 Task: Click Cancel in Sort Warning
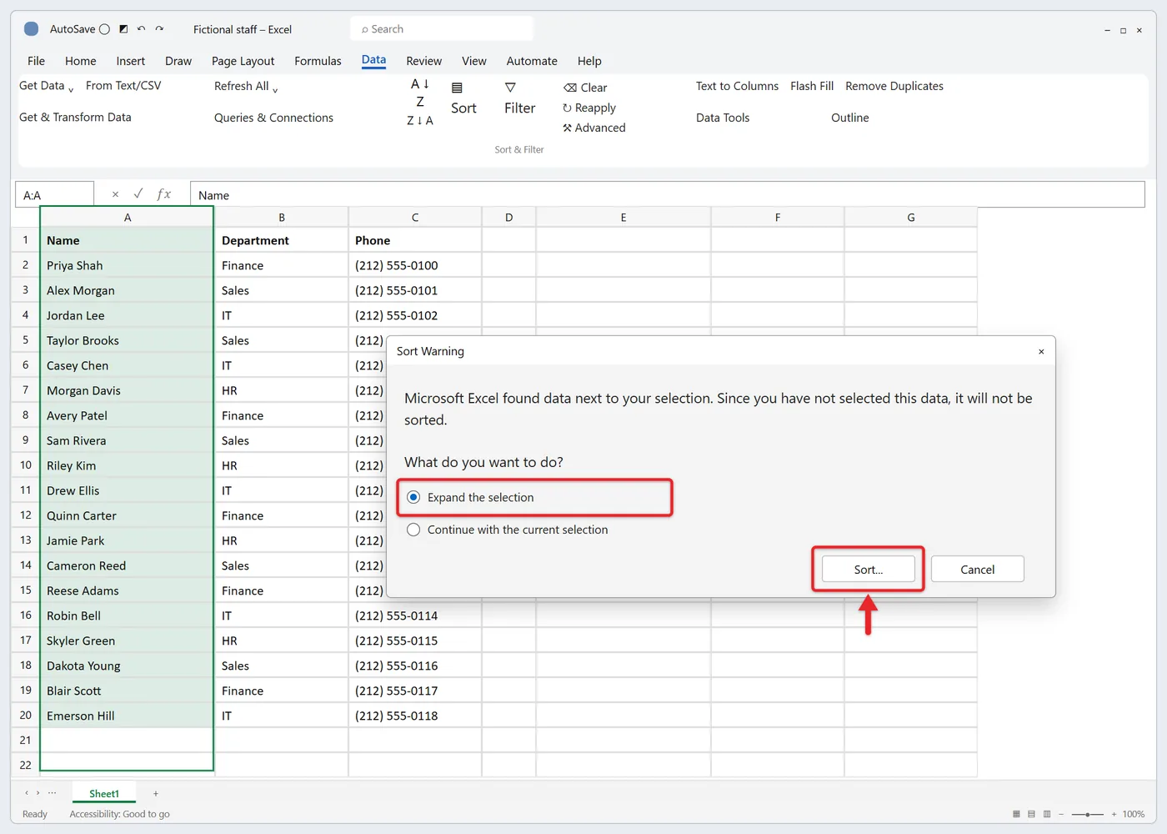(977, 570)
